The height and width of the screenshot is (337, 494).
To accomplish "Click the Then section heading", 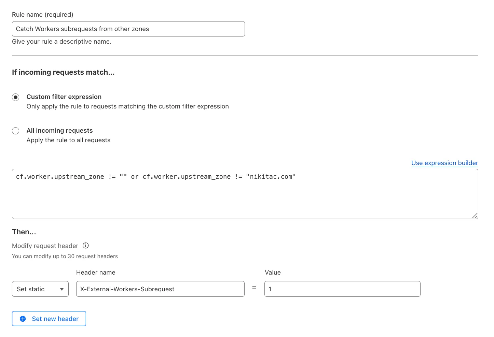I will click(24, 232).
